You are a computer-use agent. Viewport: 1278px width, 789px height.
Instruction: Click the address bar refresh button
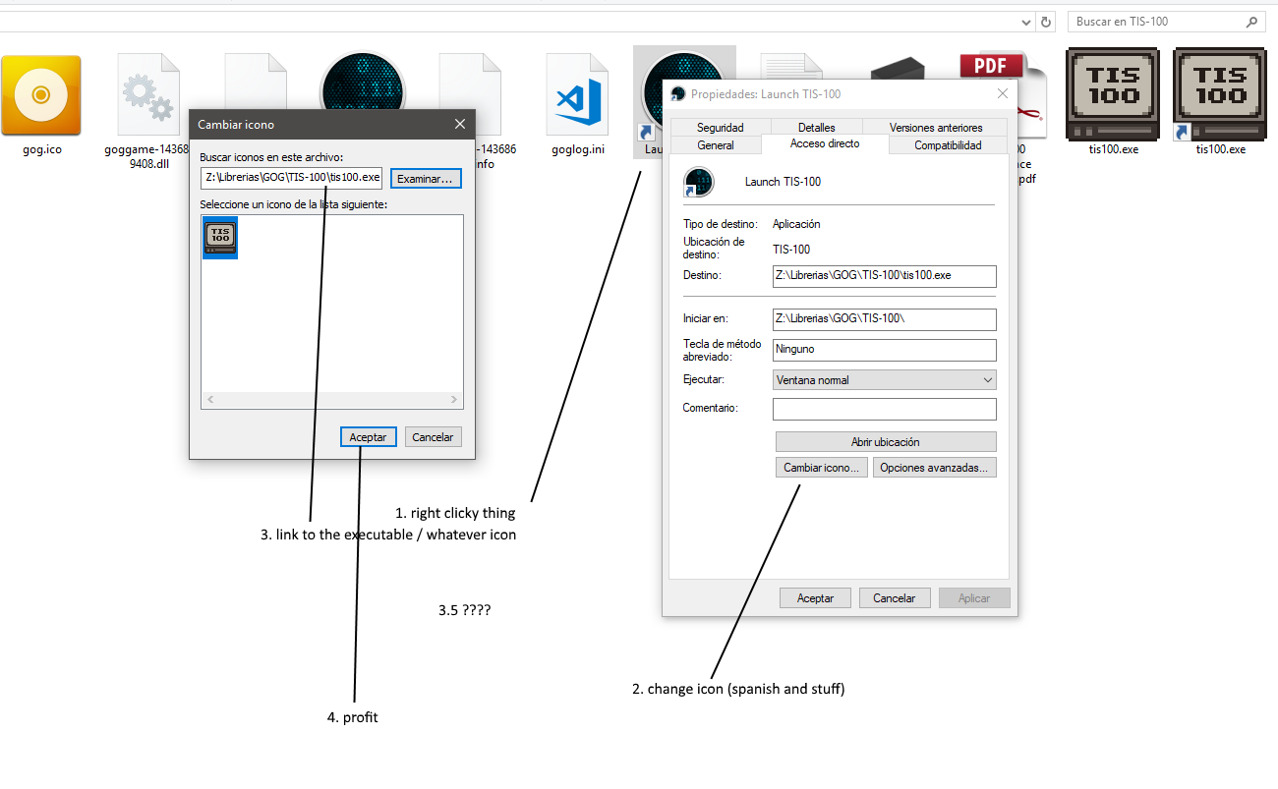click(x=1045, y=22)
